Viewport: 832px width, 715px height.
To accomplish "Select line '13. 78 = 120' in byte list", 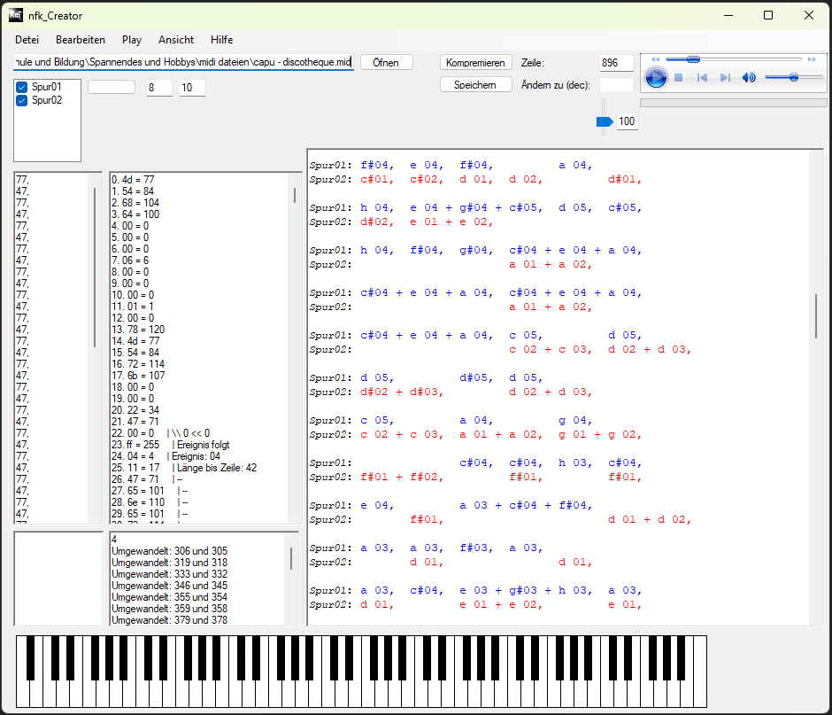I will (138, 330).
